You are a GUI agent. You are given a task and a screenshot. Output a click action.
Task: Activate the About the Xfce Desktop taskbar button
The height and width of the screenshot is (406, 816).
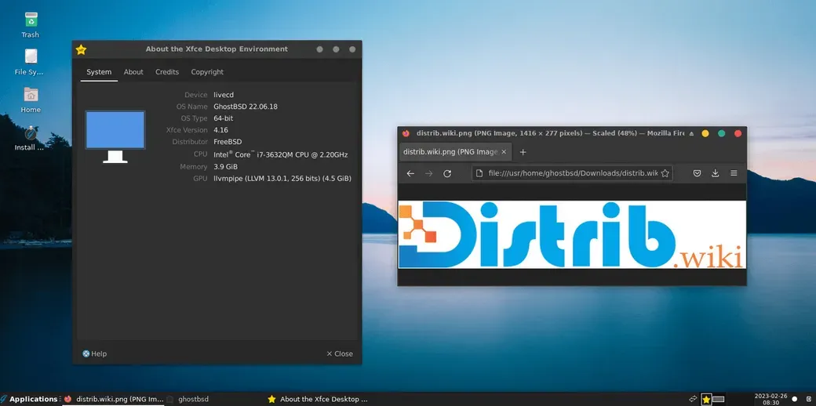tap(318, 399)
